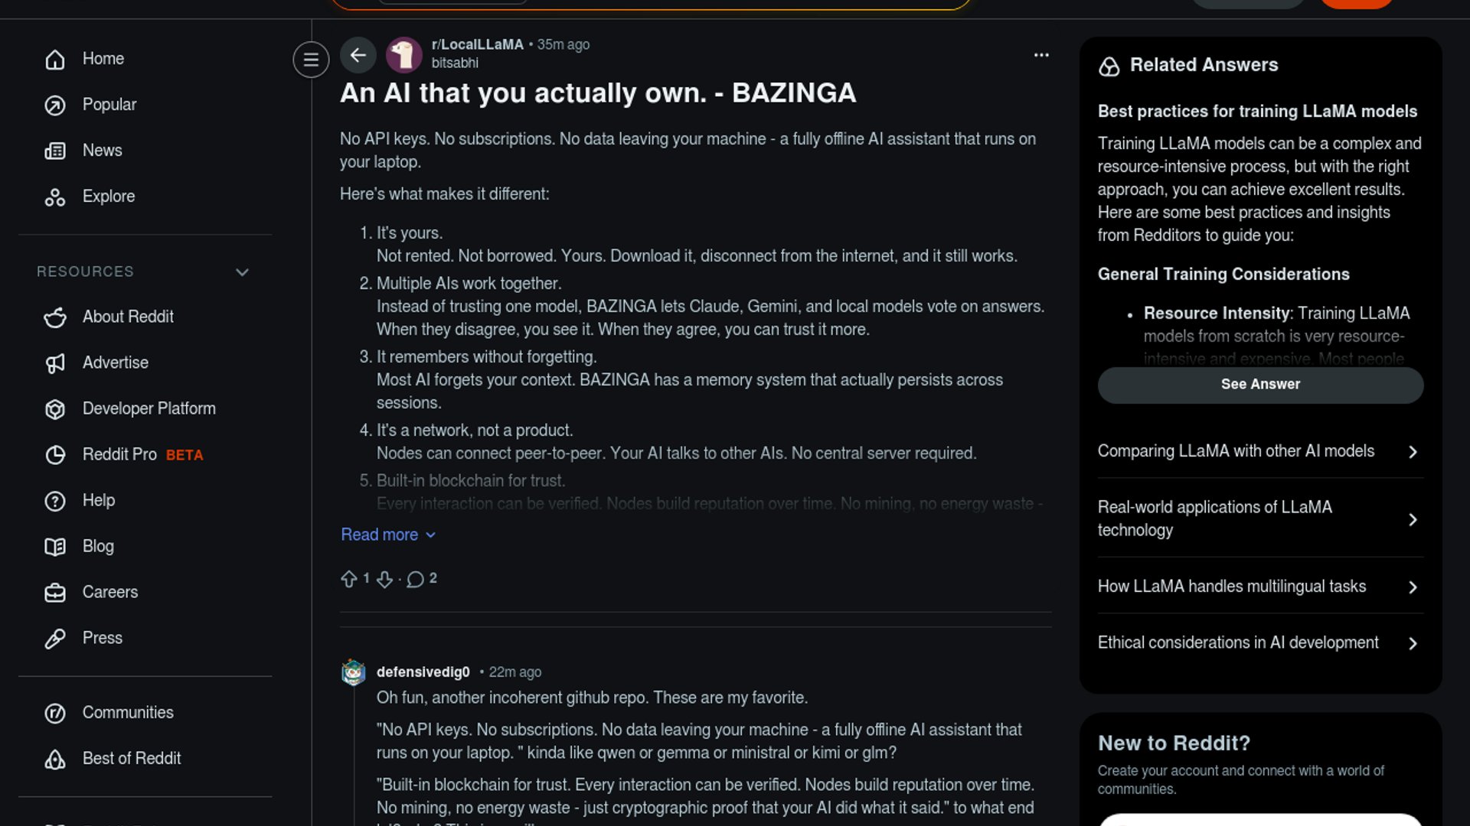Click the defensivedig0 user avatar

(x=353, y=672)
